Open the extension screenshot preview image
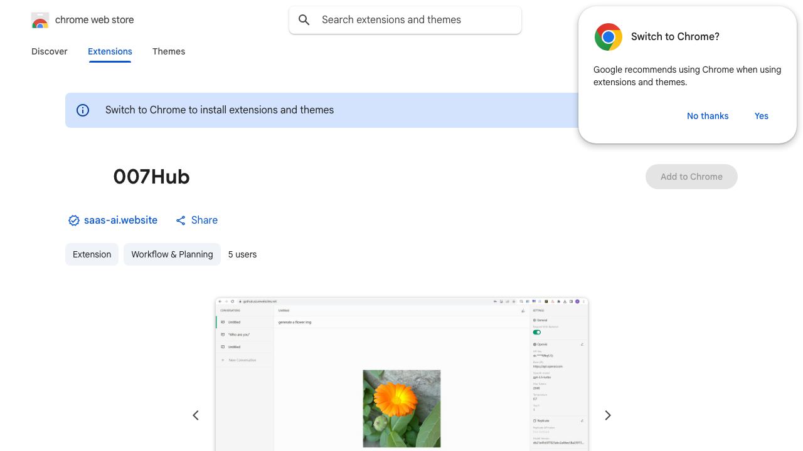Viewport: 803px width, 451px height. [401, 375]
